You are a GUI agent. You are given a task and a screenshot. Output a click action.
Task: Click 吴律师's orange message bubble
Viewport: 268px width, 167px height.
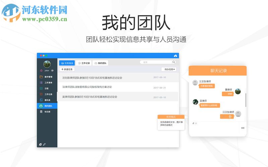210,106
